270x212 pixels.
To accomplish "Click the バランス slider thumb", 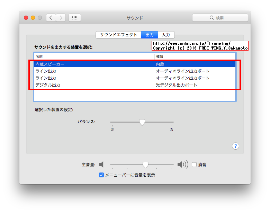I will 142,122.
